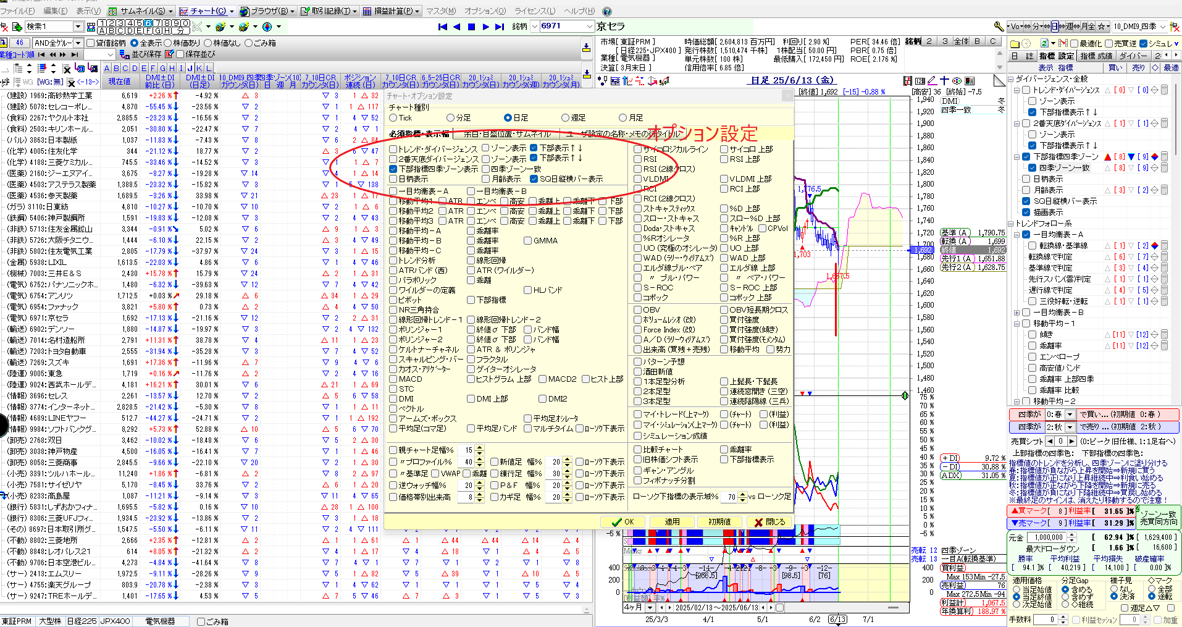Viewport: 1182px width, 627px height.
Task: Click the 日足 25/6/13 (金) date link
Action: tap(792, 80)
